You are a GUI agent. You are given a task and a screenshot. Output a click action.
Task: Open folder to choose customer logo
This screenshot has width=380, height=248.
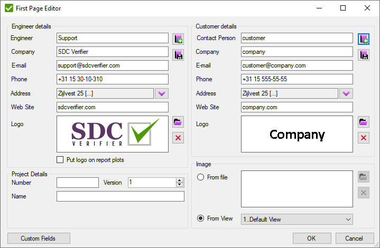point(363,122)
